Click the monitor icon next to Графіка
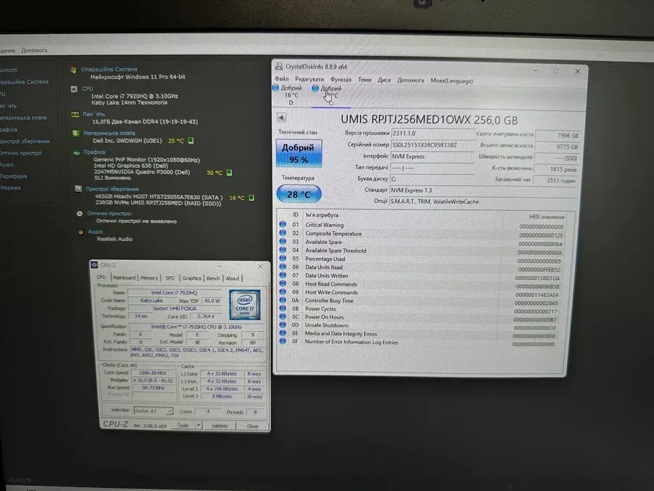 pos(77,152)
